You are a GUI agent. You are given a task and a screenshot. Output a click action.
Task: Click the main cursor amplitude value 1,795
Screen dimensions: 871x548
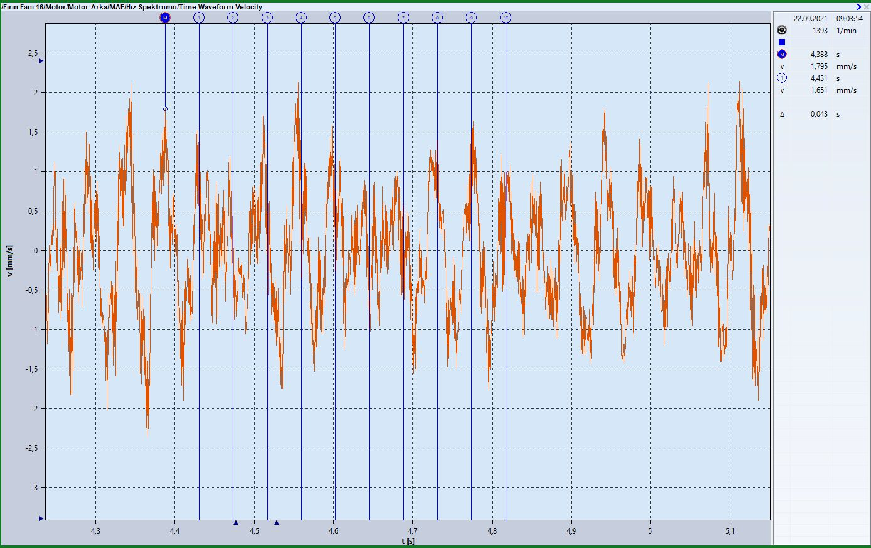(x=819, y=66)
